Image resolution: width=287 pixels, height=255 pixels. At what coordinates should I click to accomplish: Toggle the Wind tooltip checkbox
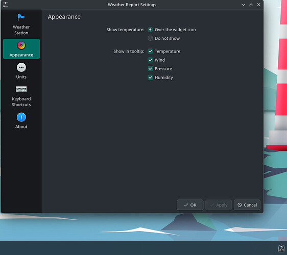(150, 60)
